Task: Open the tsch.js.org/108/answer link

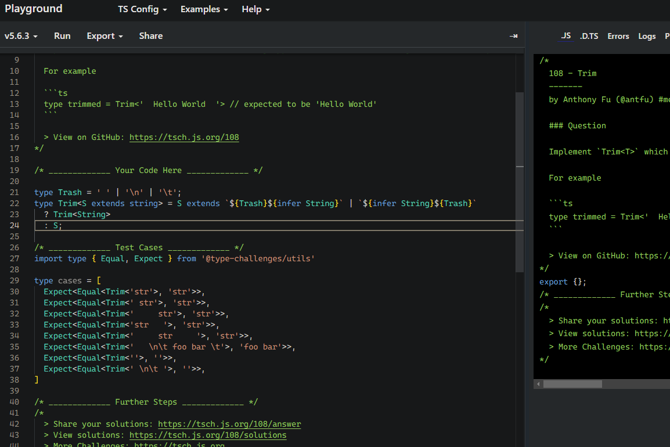Action: [229, 424]
